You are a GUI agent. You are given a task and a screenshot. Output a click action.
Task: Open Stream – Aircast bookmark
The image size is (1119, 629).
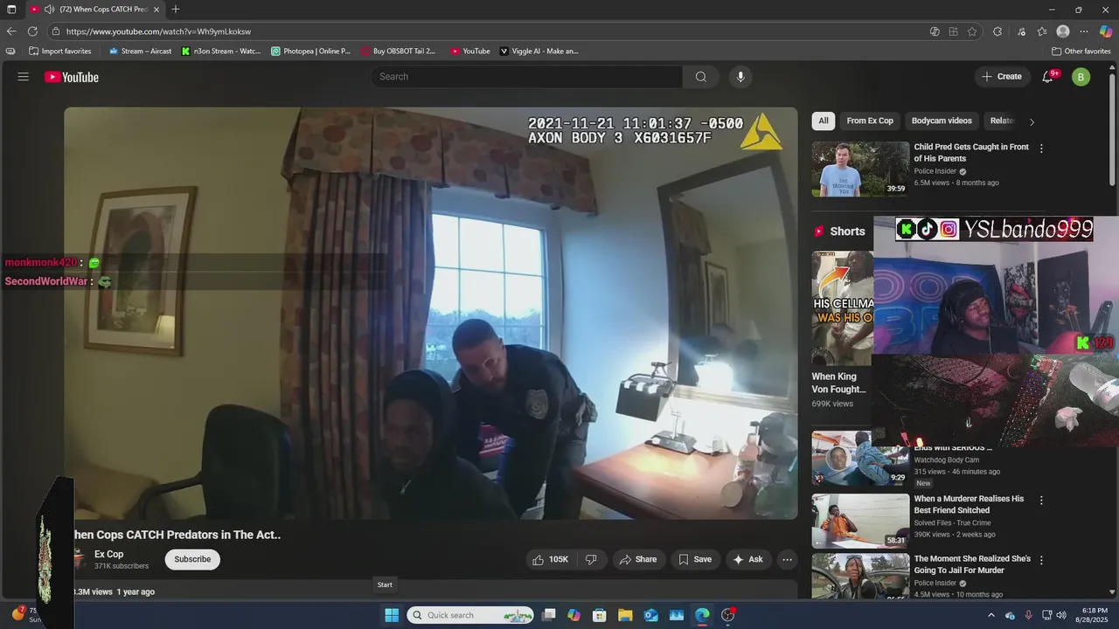[x=140, y=52]
